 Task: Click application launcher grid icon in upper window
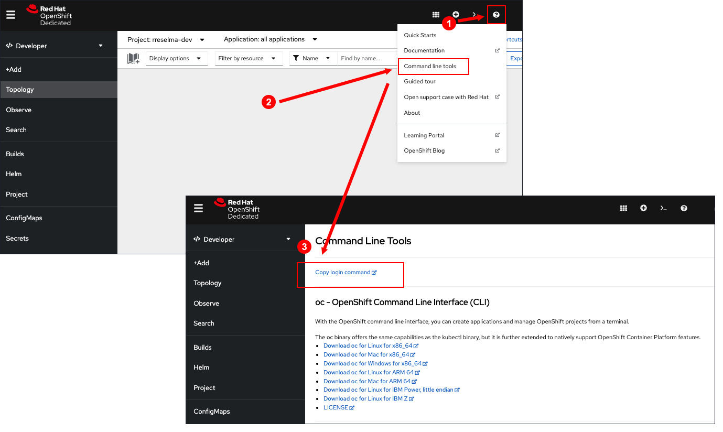(436, 15)
